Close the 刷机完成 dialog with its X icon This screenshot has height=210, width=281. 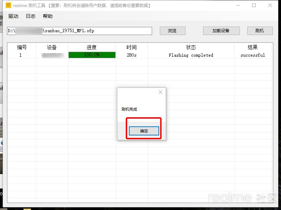[x=161, y=92]
